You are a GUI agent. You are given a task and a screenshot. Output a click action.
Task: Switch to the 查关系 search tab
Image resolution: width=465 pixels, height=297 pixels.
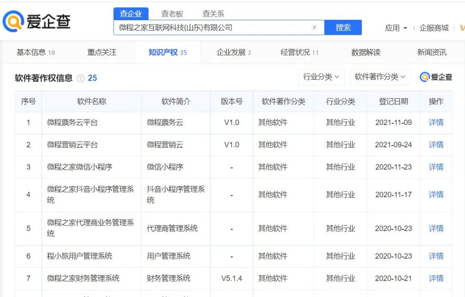[214, 13]
